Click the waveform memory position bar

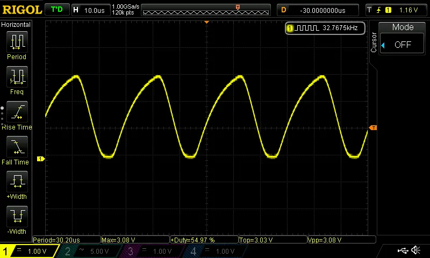[x=206, y=10]
